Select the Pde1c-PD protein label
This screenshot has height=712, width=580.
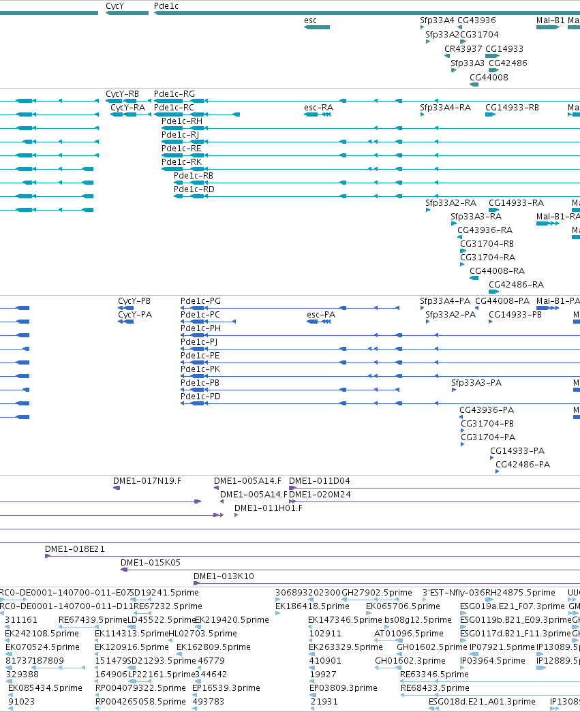[x=201, y=397]
